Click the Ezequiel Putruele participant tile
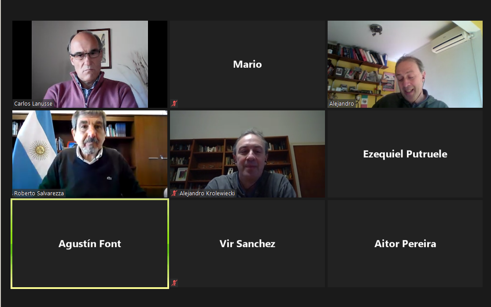This screenshot has height=307, width=491. point(405,154)
